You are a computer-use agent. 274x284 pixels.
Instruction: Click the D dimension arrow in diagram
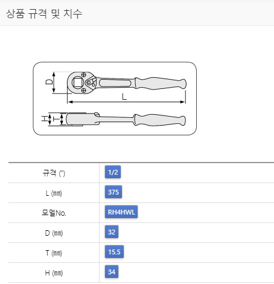tap(54, 82)
